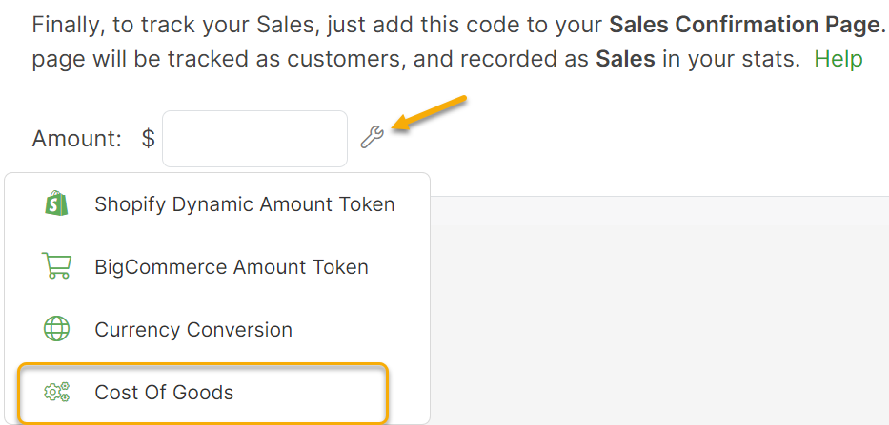Pick Currency Conversion from the dropdown

click(193, 330)
